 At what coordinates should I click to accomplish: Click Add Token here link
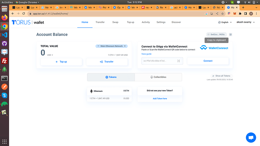pyautogui.click(x=160, y=99)
